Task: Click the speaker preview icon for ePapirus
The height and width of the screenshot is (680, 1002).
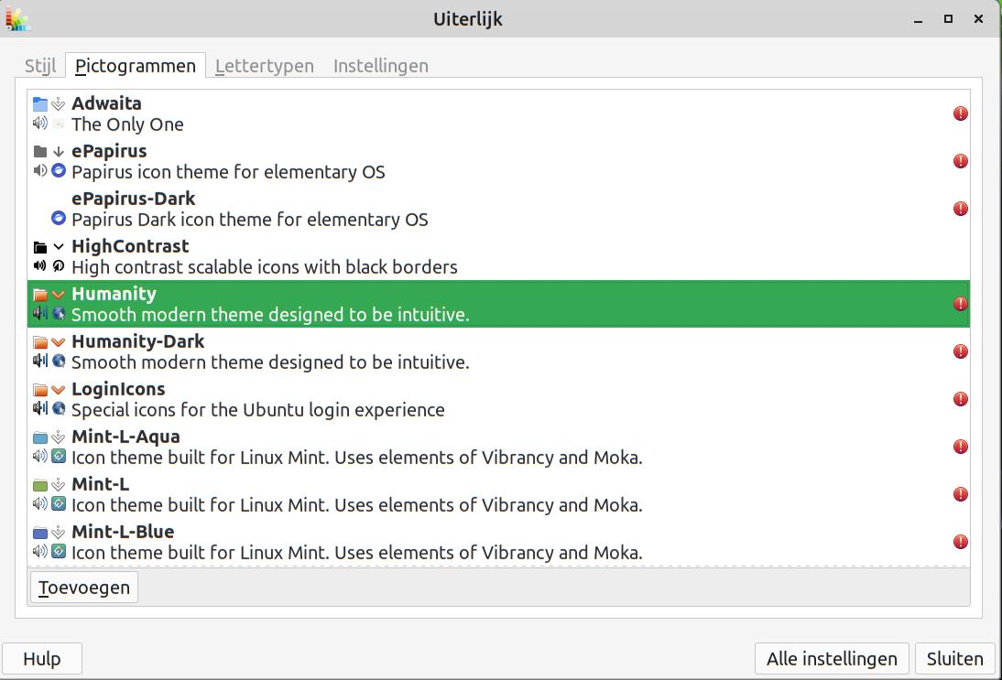Action: 39,170
